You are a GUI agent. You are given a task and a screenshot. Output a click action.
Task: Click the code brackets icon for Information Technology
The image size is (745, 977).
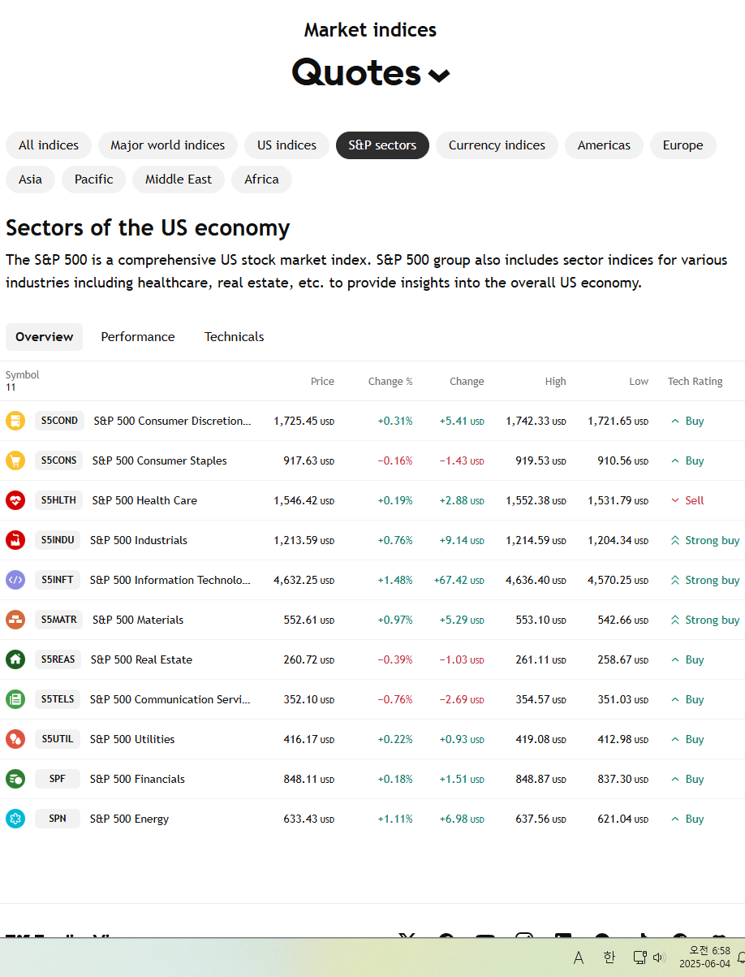15,580
